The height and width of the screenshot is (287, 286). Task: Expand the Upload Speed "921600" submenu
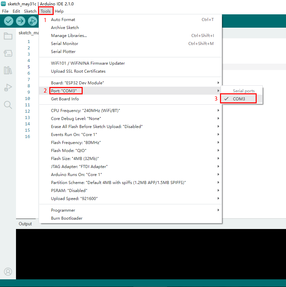coord(130,199)
